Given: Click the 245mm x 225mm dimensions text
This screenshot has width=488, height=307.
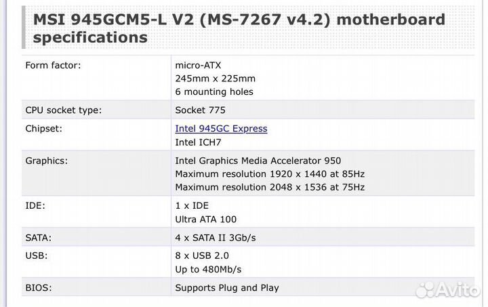Looking at the screenshot, I should [215, 79].
